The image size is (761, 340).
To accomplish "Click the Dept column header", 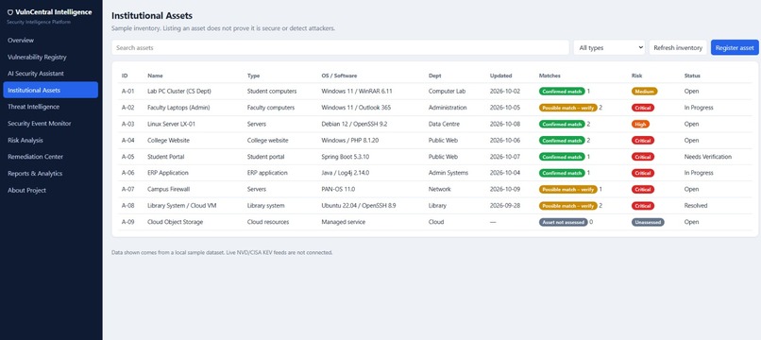I will pos(435,76).
